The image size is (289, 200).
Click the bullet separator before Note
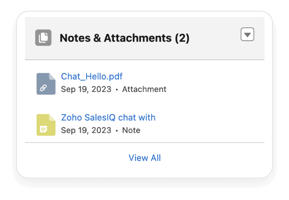pos(117,131)
